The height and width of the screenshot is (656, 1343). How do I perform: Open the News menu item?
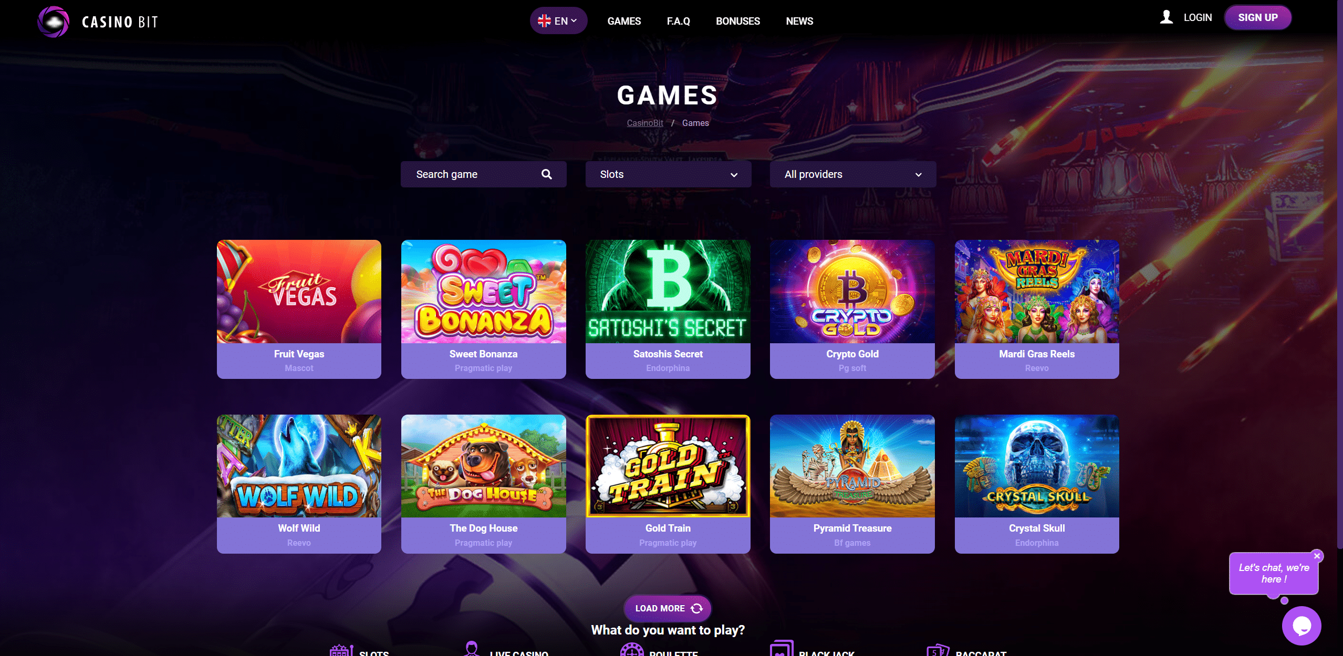coord(799,21)
